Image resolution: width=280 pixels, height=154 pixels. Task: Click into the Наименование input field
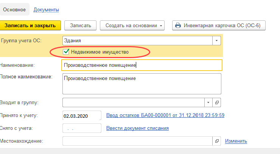tap(141, 65)
